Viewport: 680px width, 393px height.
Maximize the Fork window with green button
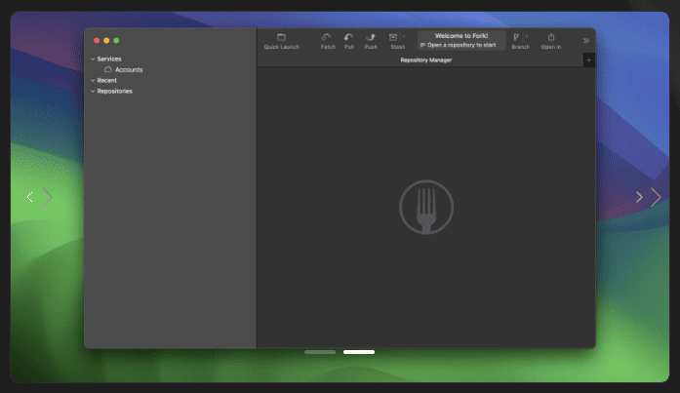click(116, 40)
